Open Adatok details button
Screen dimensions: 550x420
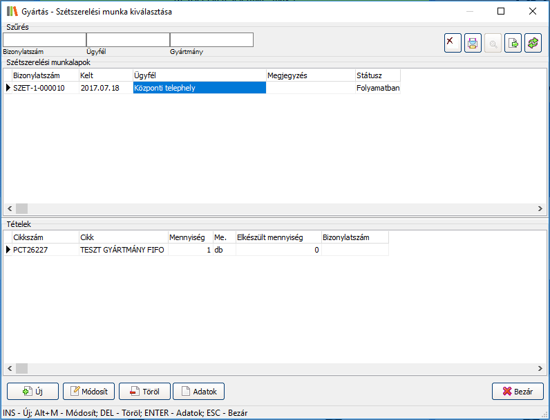[x=198, y=391]
